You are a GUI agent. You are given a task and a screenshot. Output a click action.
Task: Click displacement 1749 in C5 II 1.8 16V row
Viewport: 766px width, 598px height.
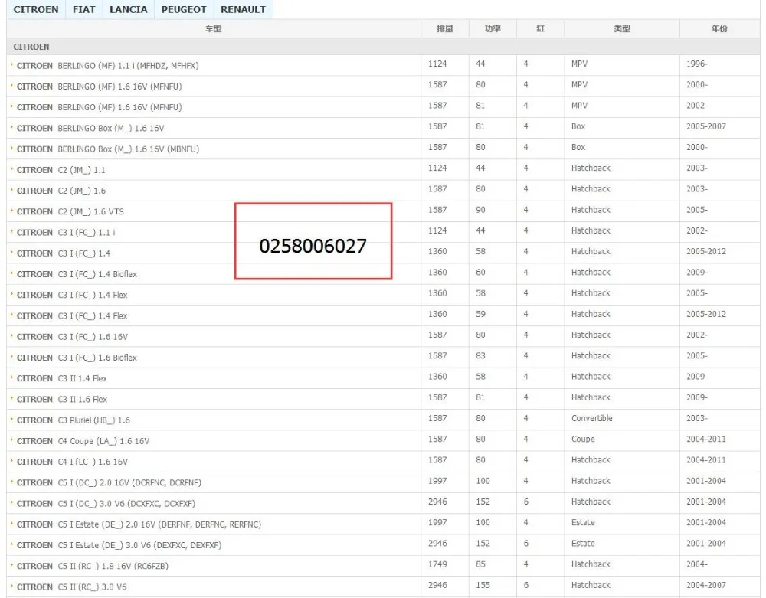[437, 564]
